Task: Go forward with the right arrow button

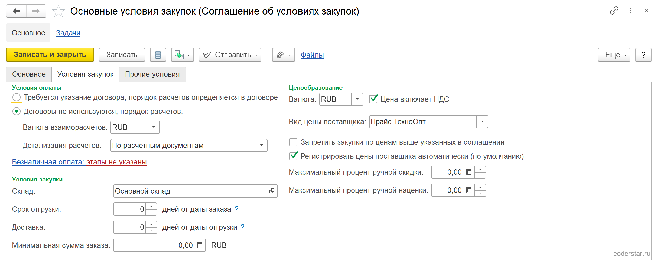Action: click(36, 11)
